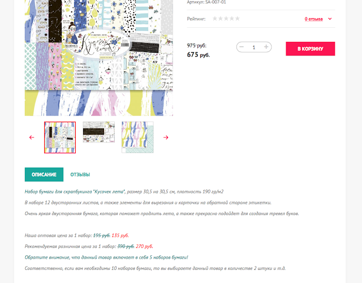Select the third striped pattern thumbnail
The width and height of the screenshot is (362, 283).
[x=137, y=138]
